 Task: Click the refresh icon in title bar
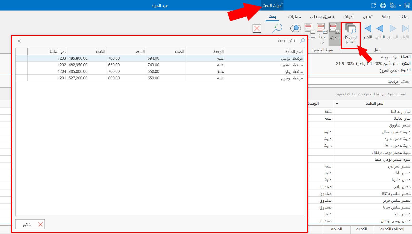click(x=373, y=6)
